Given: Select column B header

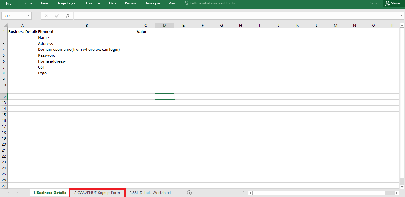Looking at the screenshot, I should (x=87, y=26).
